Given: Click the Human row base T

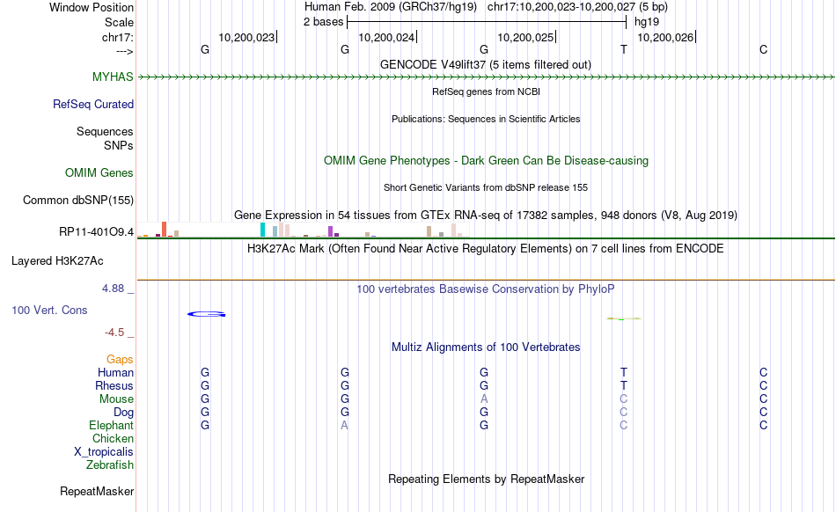Looking at the screenshot, I should (624, 372).
